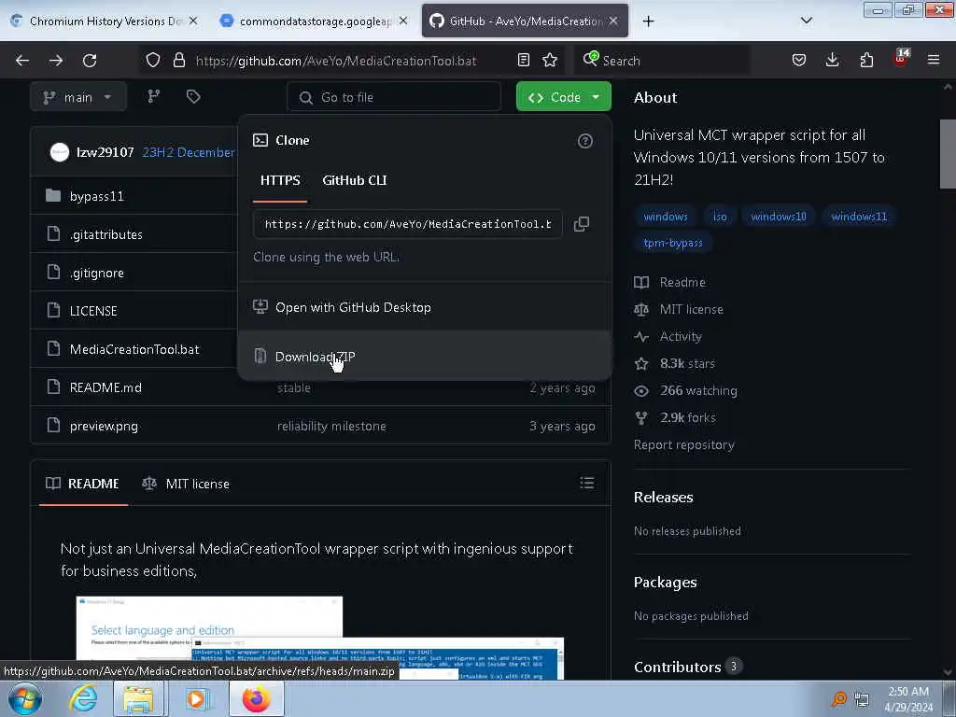Open the shield tracking protection icon

pos(153,61)
